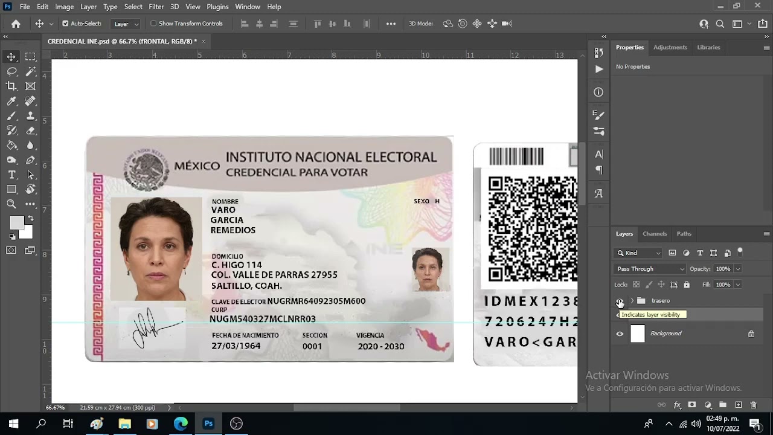Click the Add layer style fx icon
The width and height of the screenshot is (773, 435).
click(676, 405)
